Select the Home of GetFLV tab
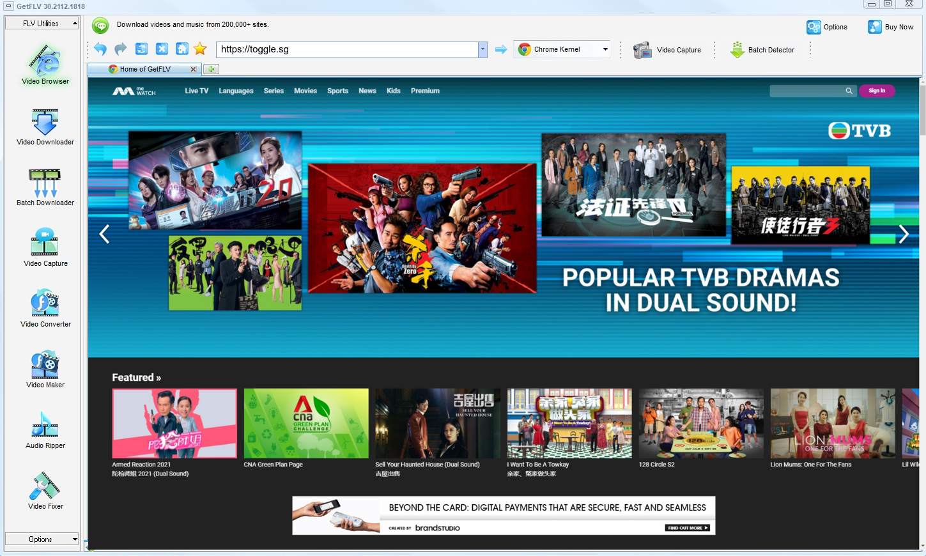This screenshot has width=926, height=556. (x=146, y=69)
